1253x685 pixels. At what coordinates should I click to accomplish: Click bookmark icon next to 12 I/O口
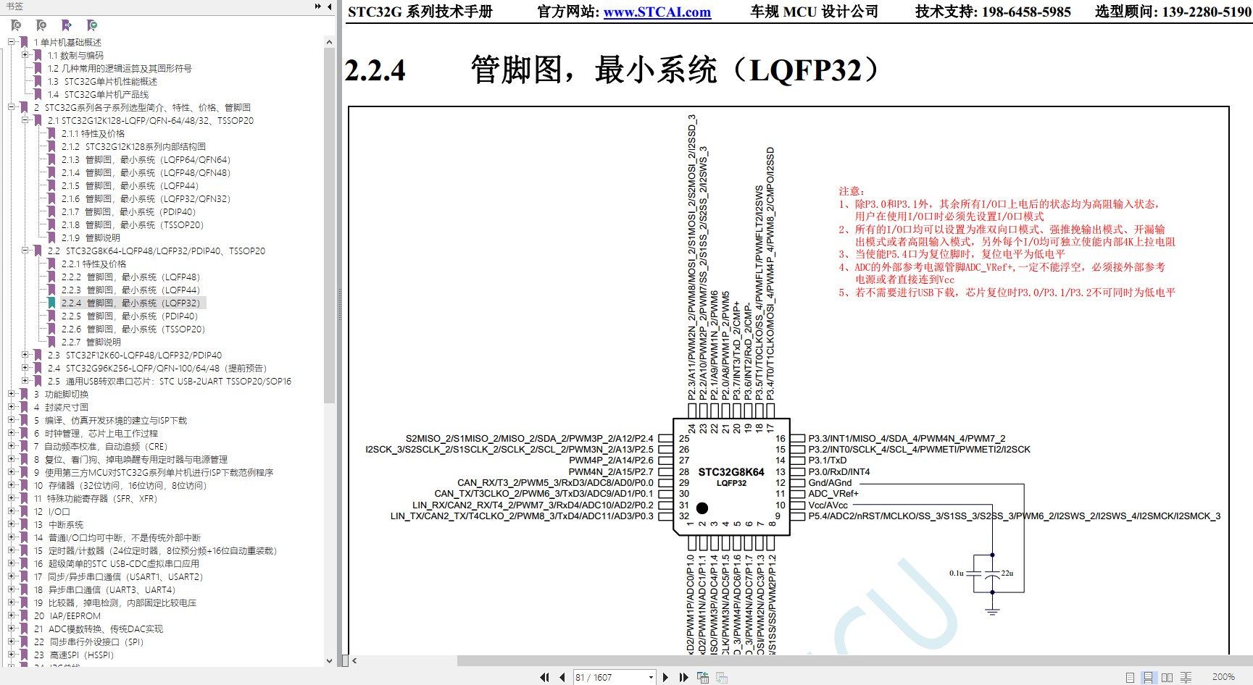click(25, 512)
